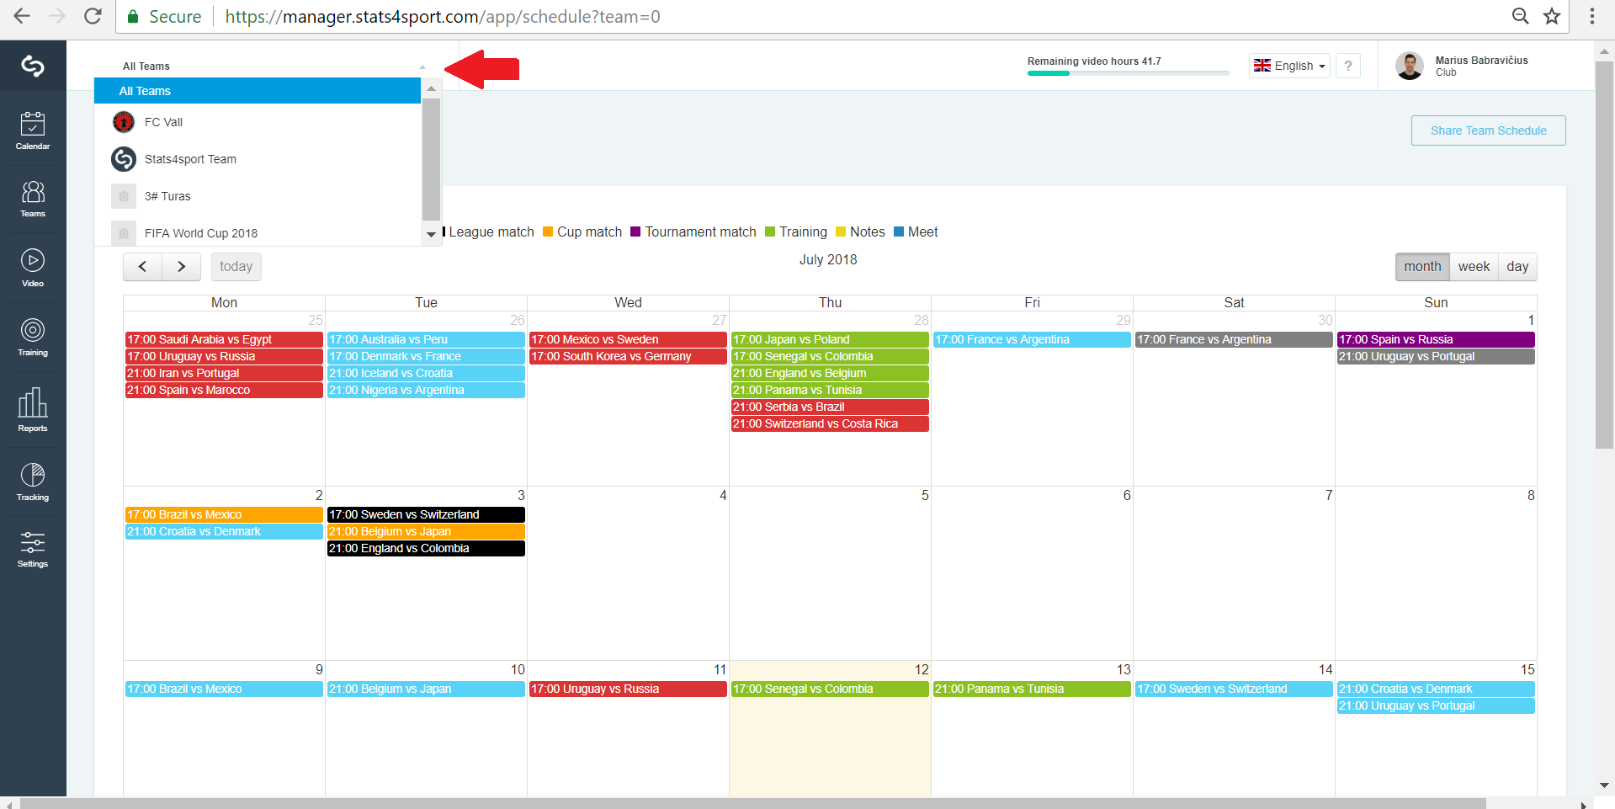Open 17:00 Sweden vs Switzerland event on 3rd
Image resolution: width=1615 pixels, height=809 pixels.
coord(426,514)
